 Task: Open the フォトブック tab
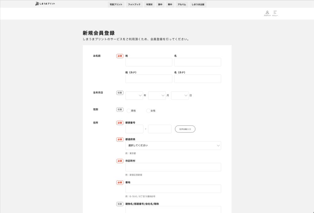pos(134,5)
